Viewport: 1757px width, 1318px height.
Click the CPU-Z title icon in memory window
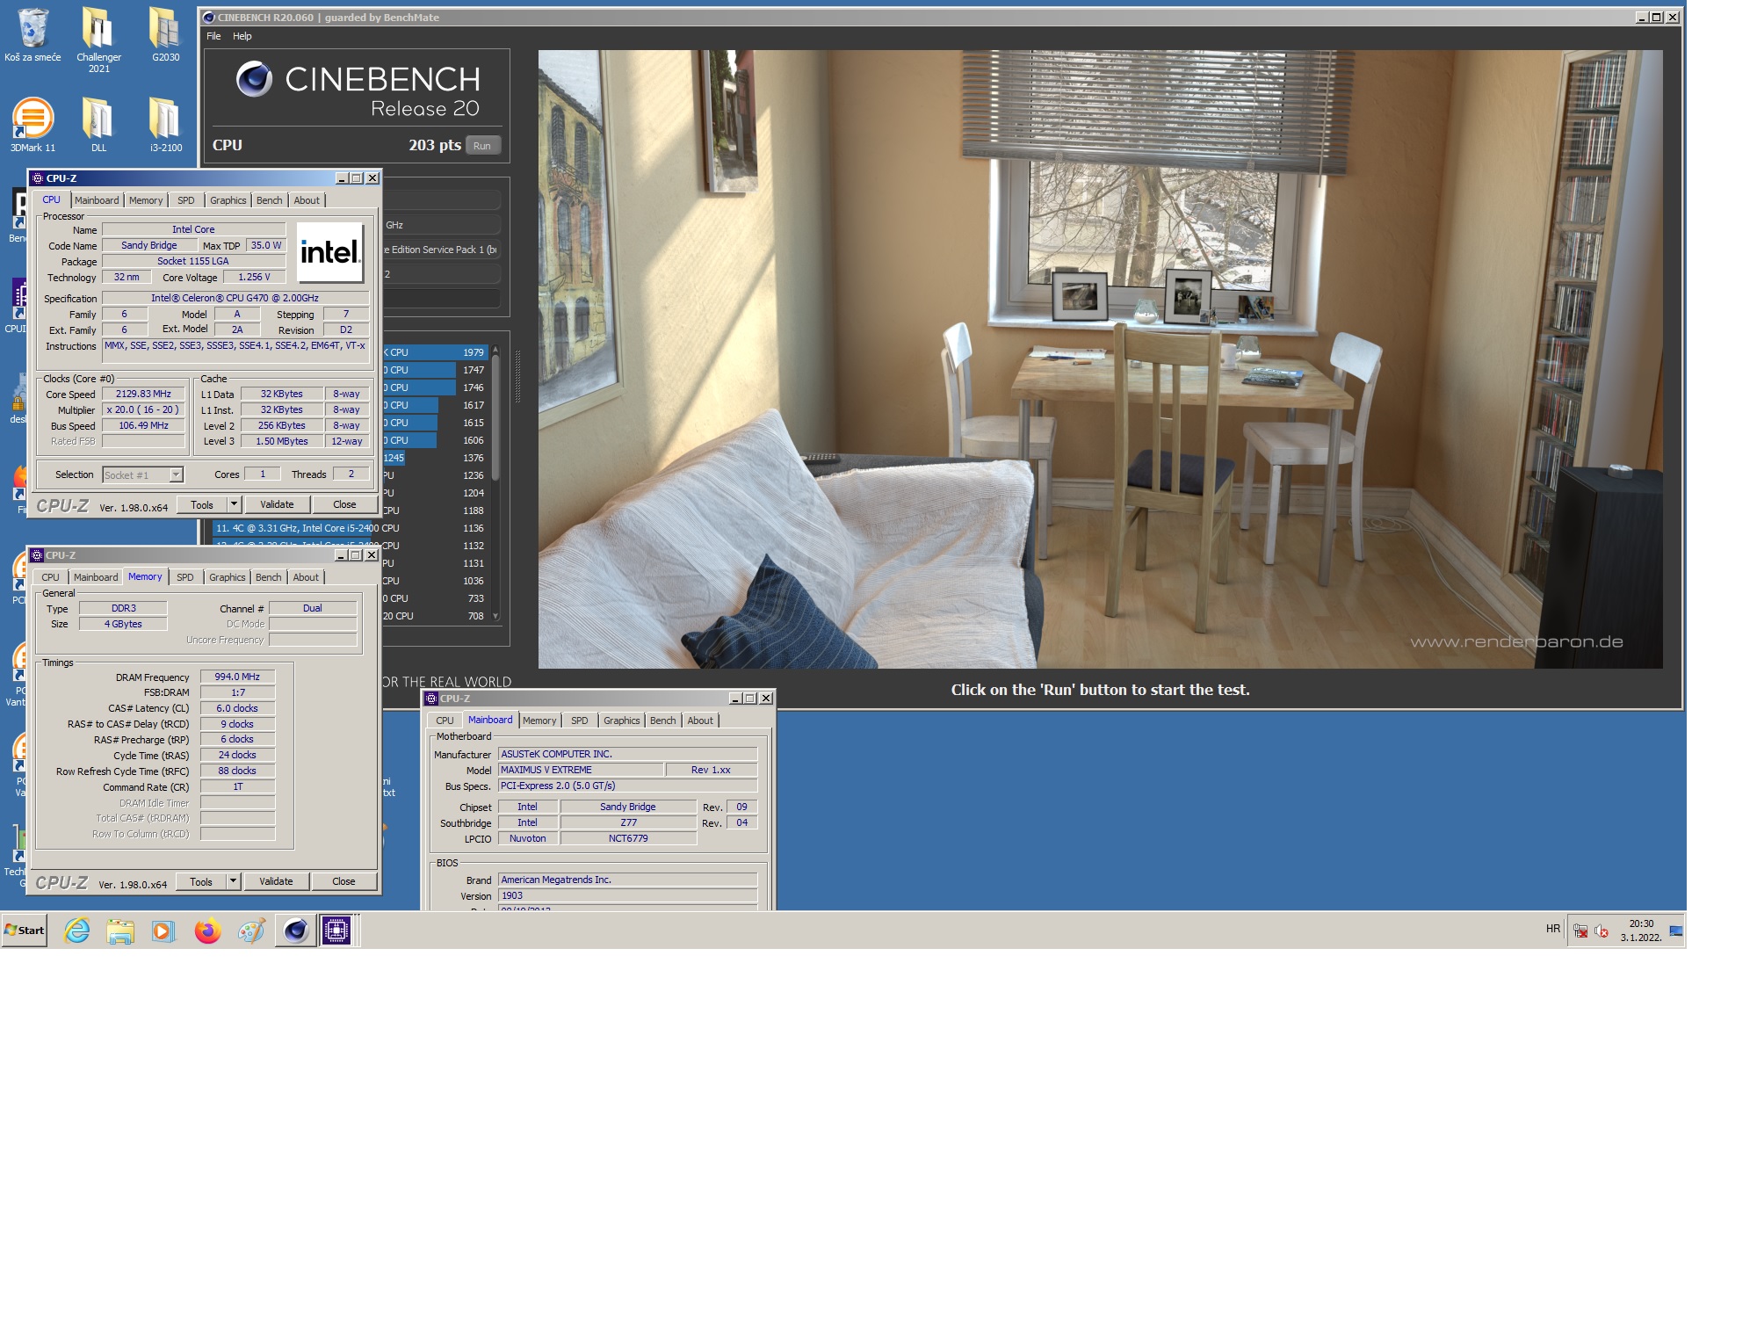37,555
